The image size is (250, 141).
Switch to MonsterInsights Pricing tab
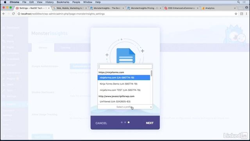tap(144, 8)
